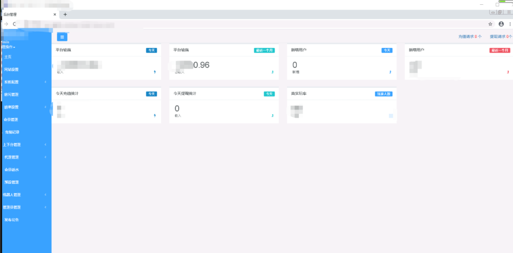This screenshot has width=513, height=253.
Task: Go to 主页 in the sidebar
Action: pos(8,57)
